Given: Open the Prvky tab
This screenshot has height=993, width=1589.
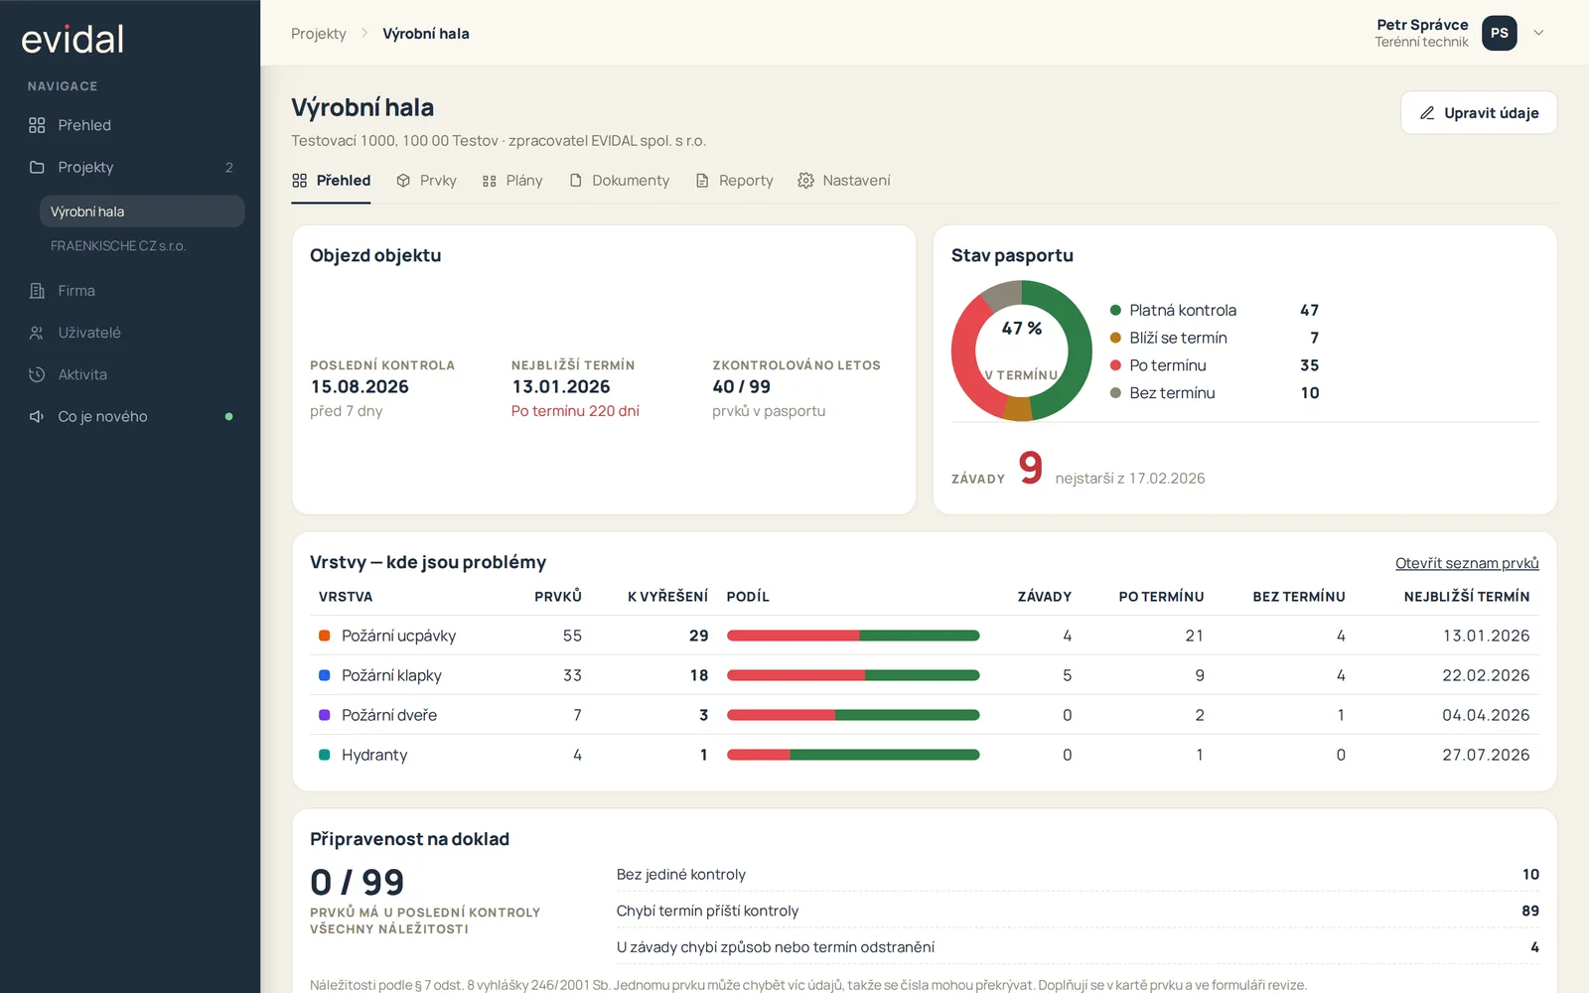Looking at the screenshot, I should tap(426, 181).
